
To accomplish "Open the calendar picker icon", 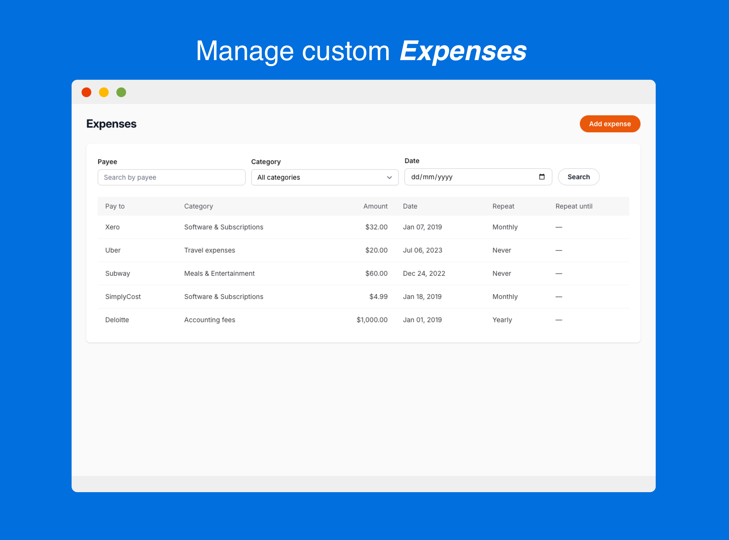I will point(542,177).
